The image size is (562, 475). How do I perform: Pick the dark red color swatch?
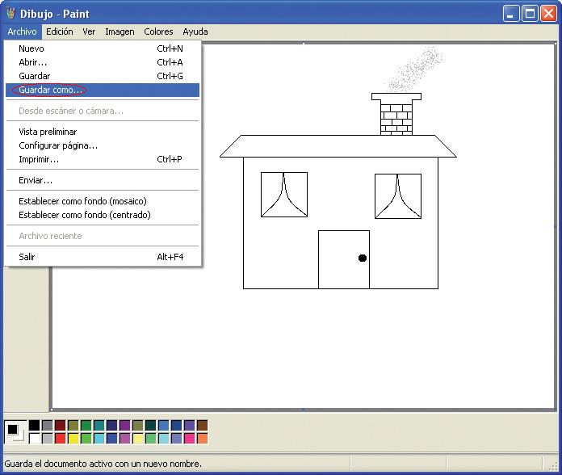[61, 426]
